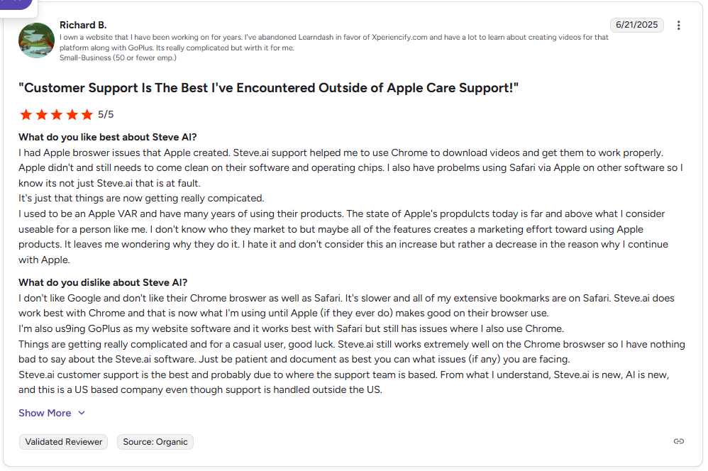
Task: Click the review title about Customer Support
Action: 269,88
